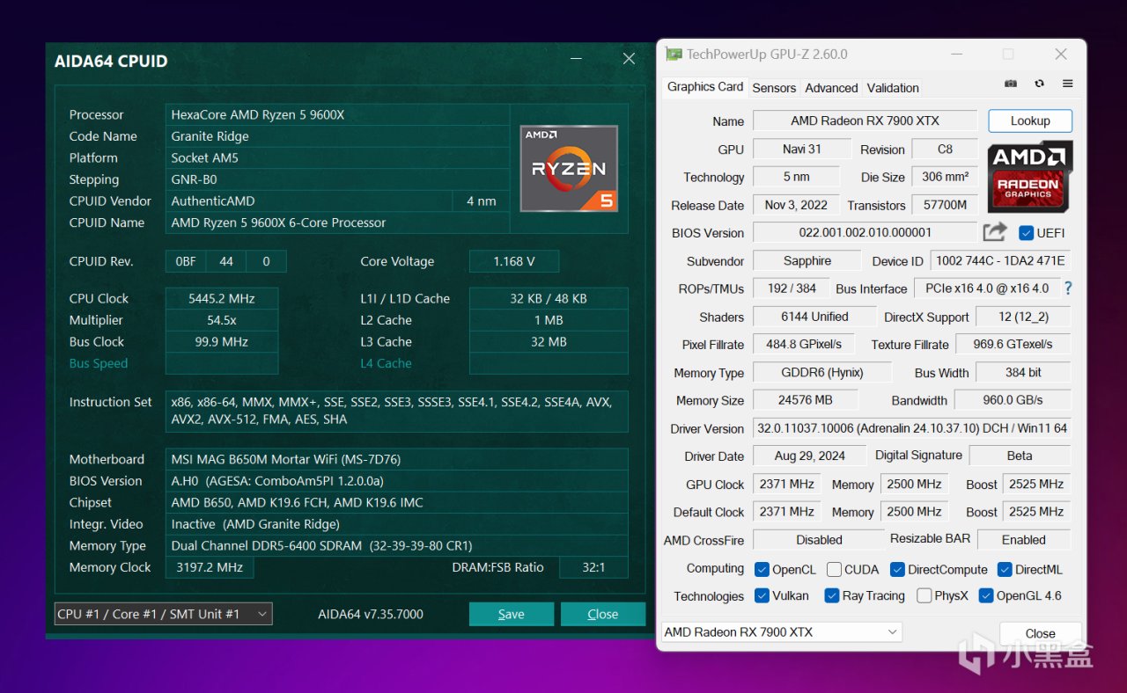
Task: Switch to the Sensors tab
Action: [774, 88]
